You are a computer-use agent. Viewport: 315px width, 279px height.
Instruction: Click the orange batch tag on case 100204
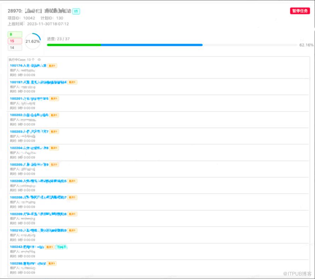pos(54,148)
